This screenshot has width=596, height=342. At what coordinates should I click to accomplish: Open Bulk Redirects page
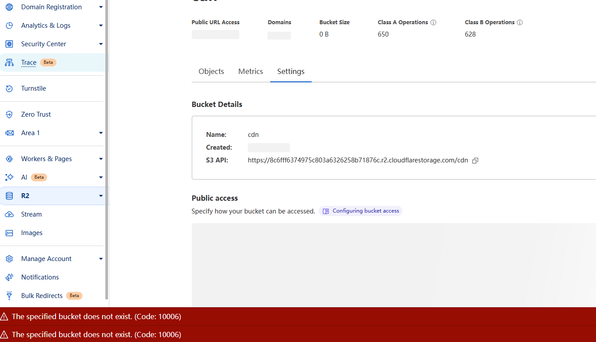point(42,296)
